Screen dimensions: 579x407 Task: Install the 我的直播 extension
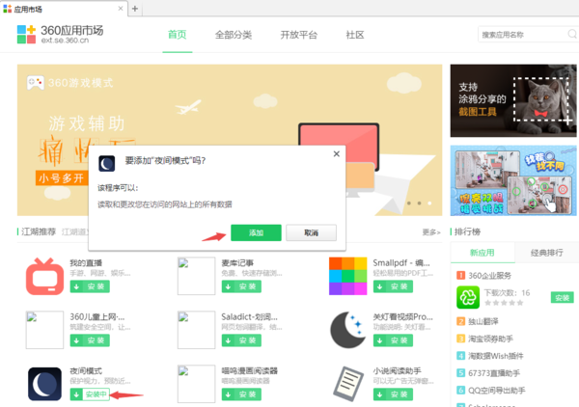(90, 286)
